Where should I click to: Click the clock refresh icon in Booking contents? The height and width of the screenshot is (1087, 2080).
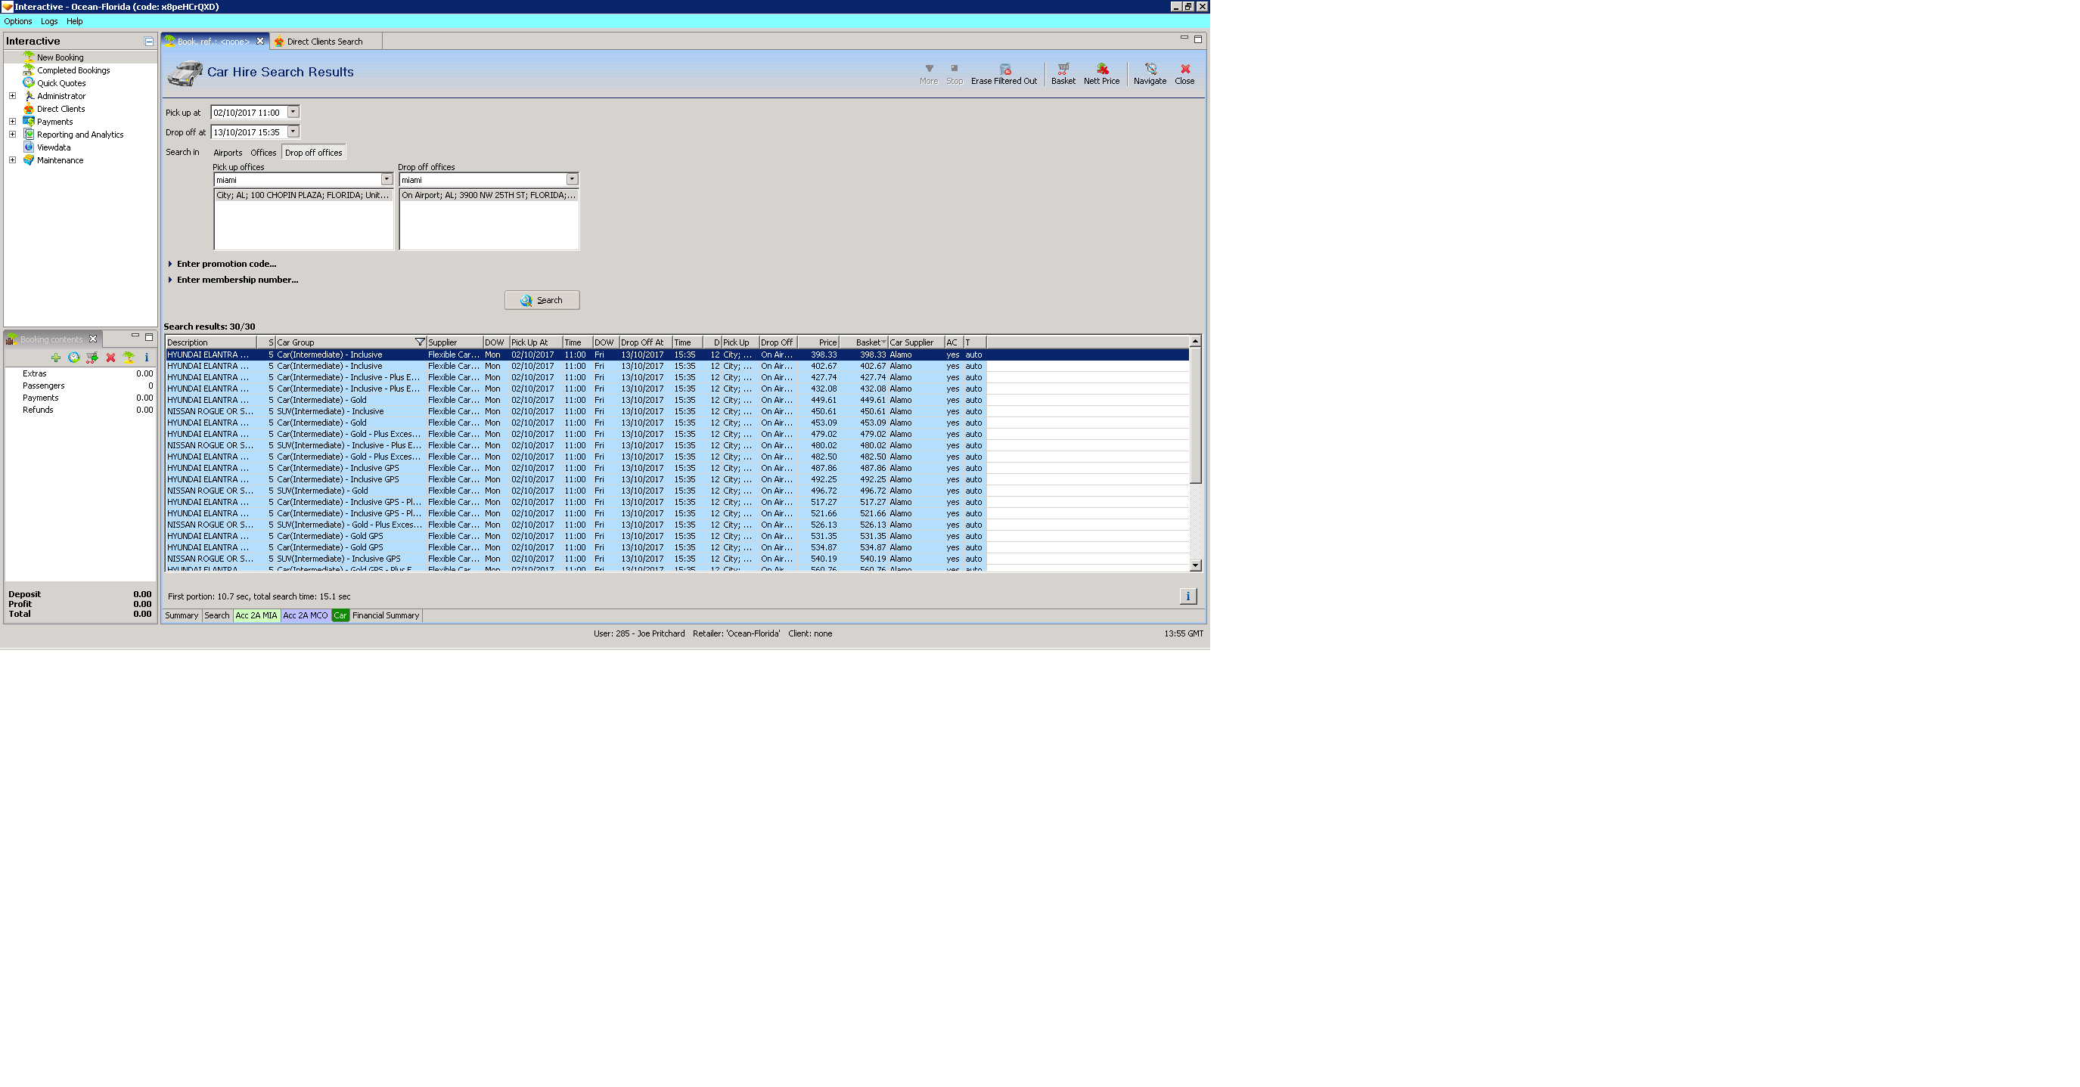73,358
